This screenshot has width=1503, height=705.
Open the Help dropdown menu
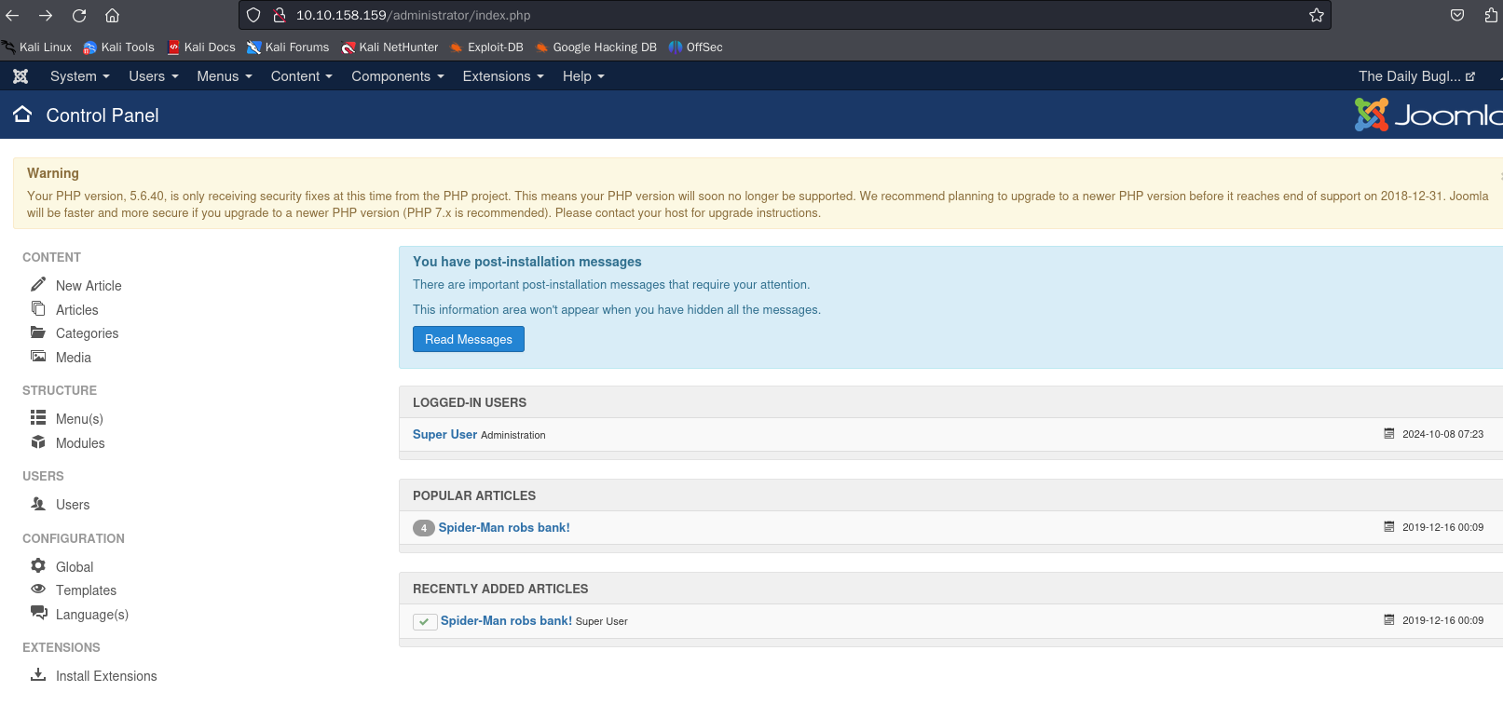583,76
